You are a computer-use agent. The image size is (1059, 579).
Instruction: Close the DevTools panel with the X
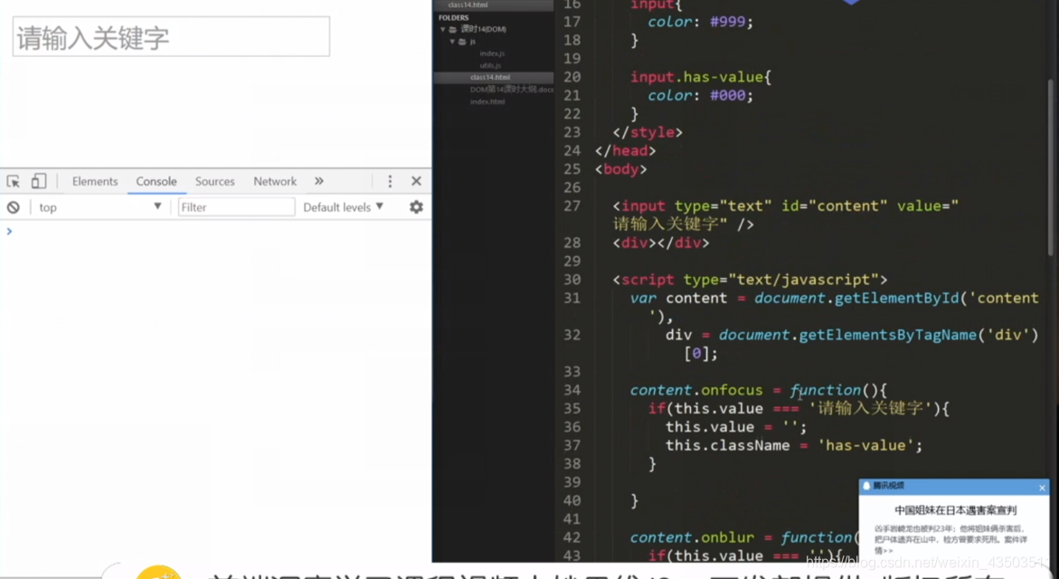tap(416, 181)
